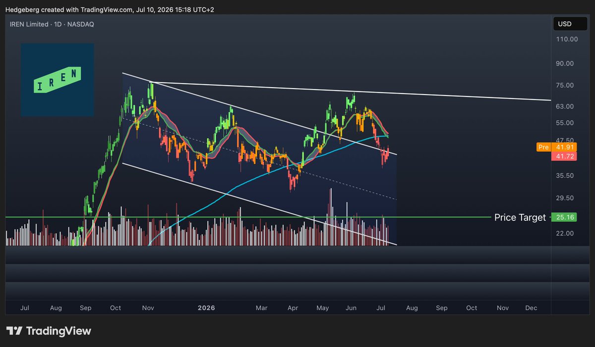
Task: Click the 41.91 pre-market price tag
Action: 564,147
